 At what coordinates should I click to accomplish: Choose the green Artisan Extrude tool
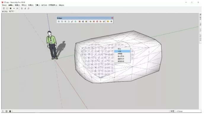point(76,22)
